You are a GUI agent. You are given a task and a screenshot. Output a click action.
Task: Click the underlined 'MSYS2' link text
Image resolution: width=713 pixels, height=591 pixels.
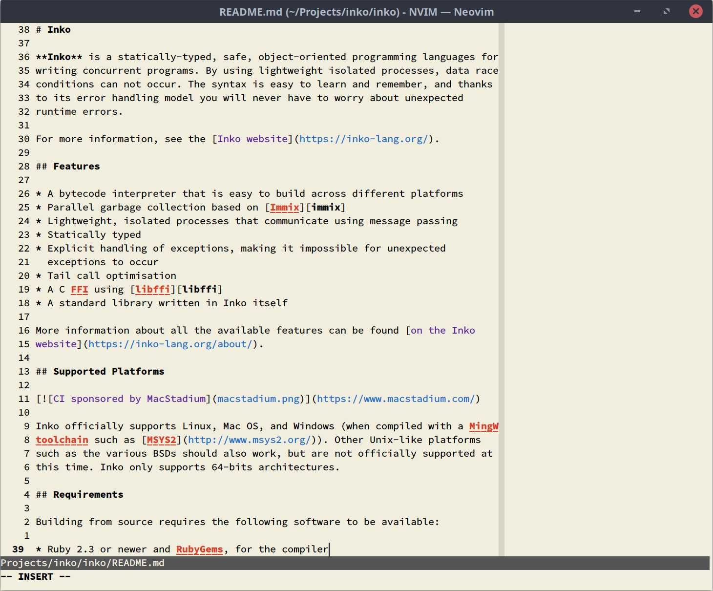[x=162, y=440]
